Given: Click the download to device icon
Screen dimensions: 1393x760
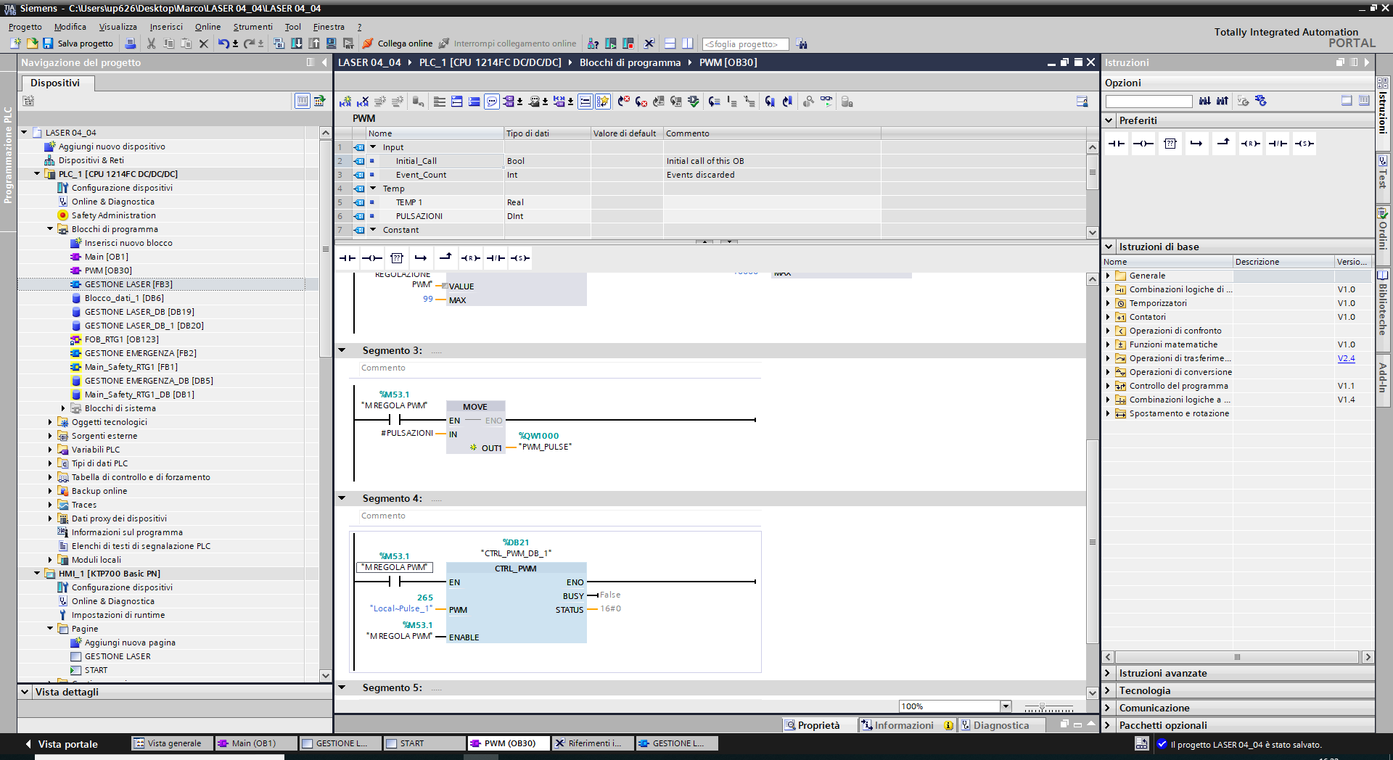Looking at the screenshot, I should [297, 44].
